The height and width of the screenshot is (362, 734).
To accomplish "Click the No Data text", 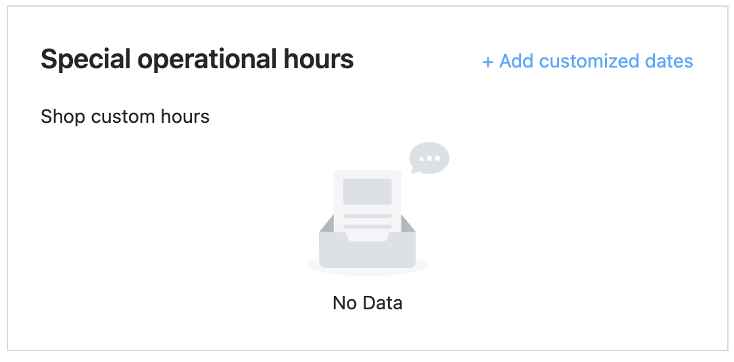I will click(x=368, y=303).
